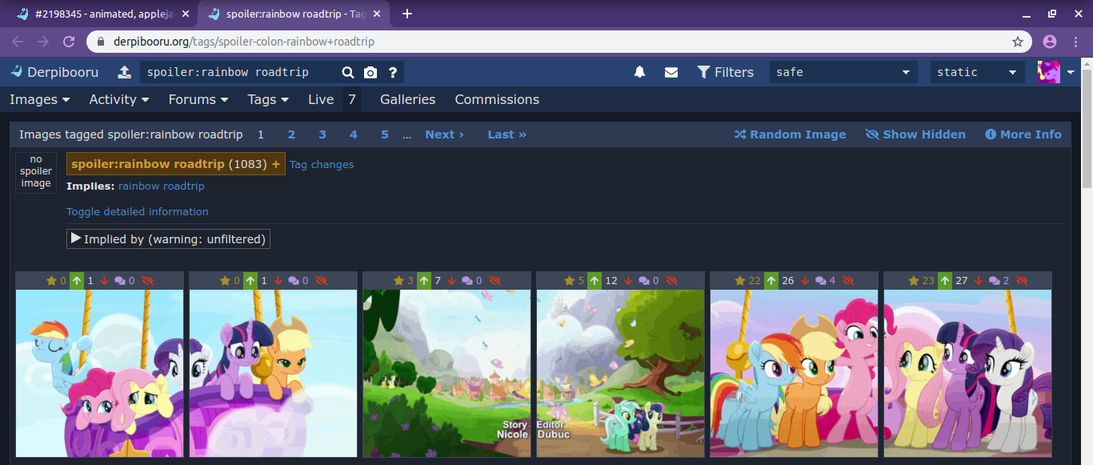Click the spoiler:rainbow roadtrip tag badge

point(147,164)
